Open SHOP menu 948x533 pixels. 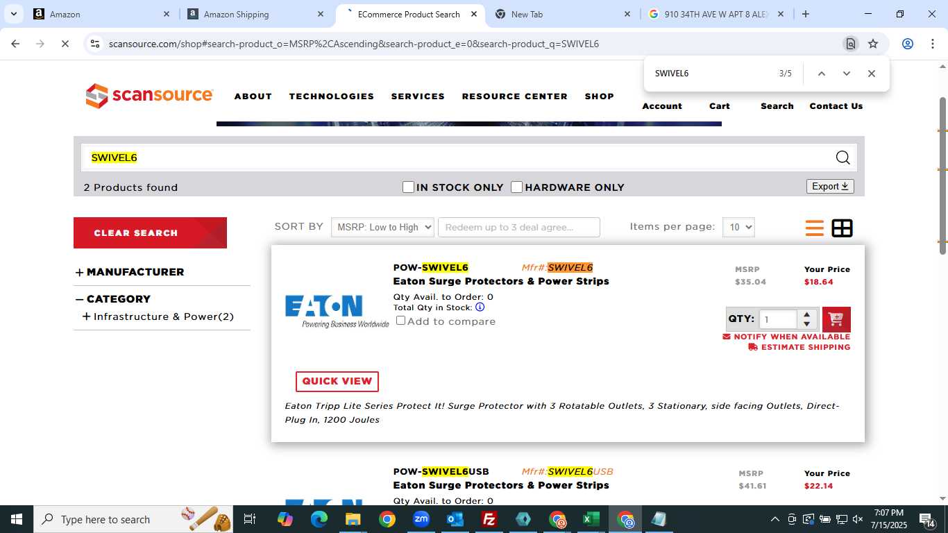[x=600, y=96]
